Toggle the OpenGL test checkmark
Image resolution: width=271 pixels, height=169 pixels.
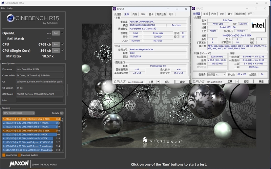[x=62, y=33]
